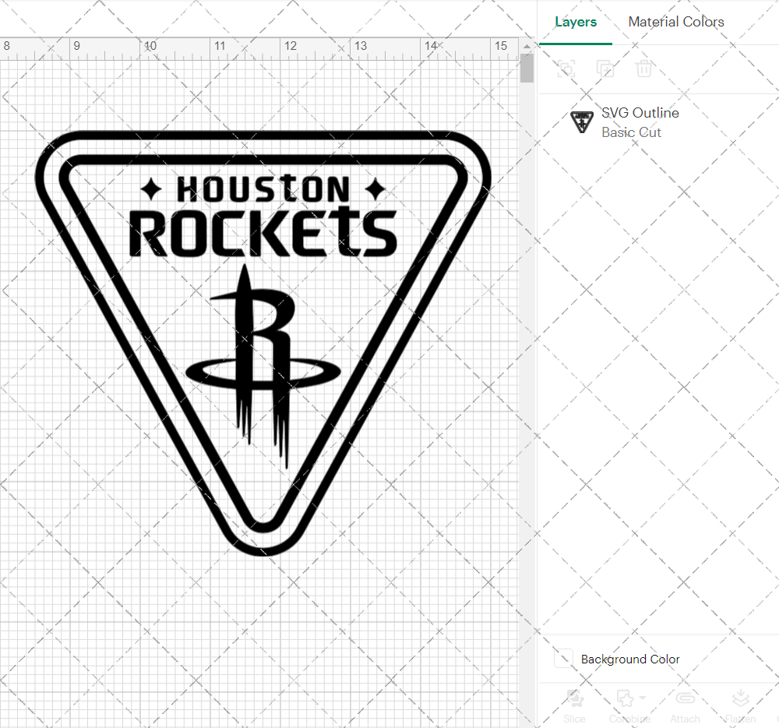Select the "SVG Outline" layer name
Image resolution: width=779 pixels, height=728 pixels.
pos(640,113)
